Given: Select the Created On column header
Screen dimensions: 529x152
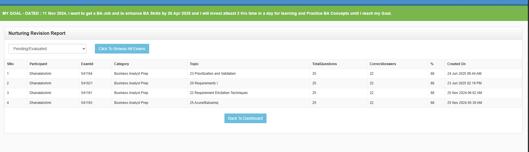Looking at the screenshot, I should point(456,64).
